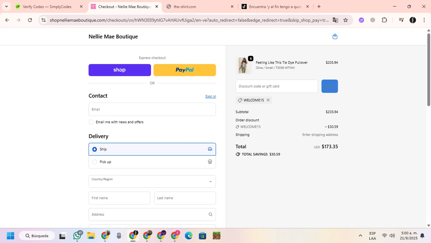
Task: Open the Chrome three-dot menu
Action: (x=424, y=20)
